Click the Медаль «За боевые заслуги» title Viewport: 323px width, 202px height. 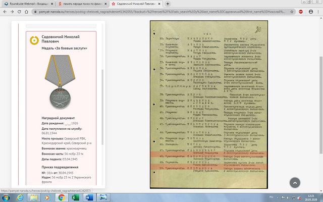(x=64, y=48)
